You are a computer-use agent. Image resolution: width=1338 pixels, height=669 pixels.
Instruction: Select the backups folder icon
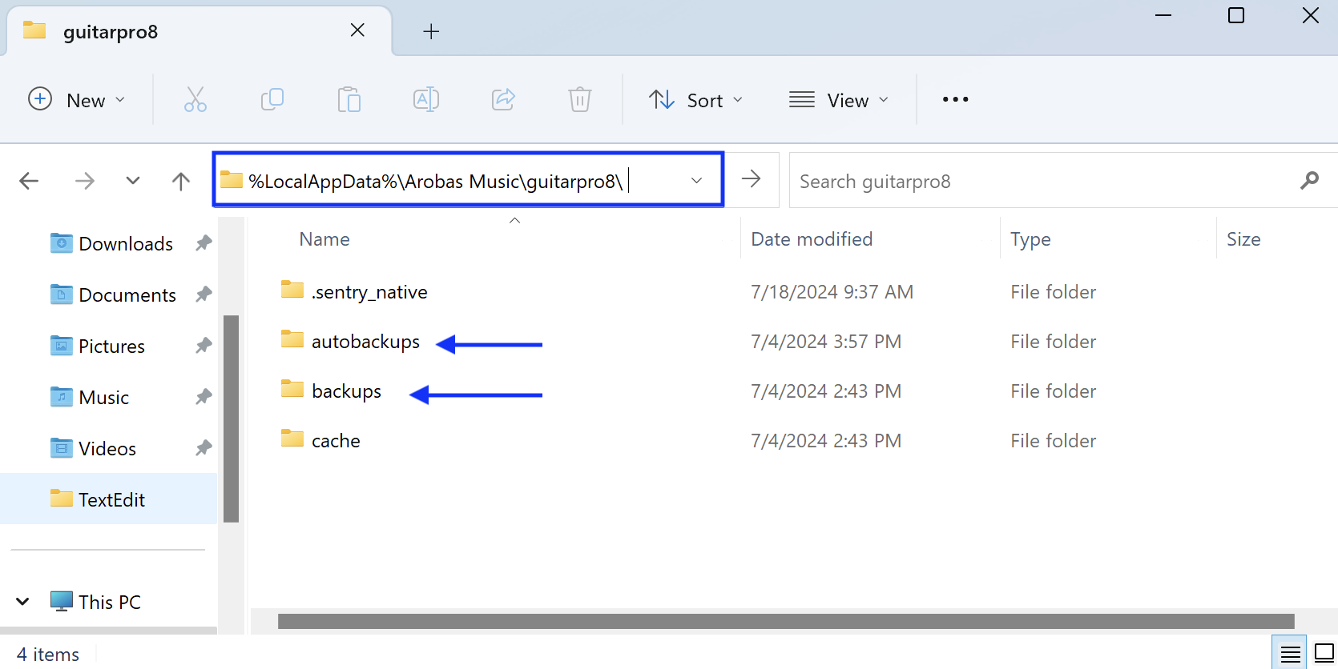(x=292, y=389)
